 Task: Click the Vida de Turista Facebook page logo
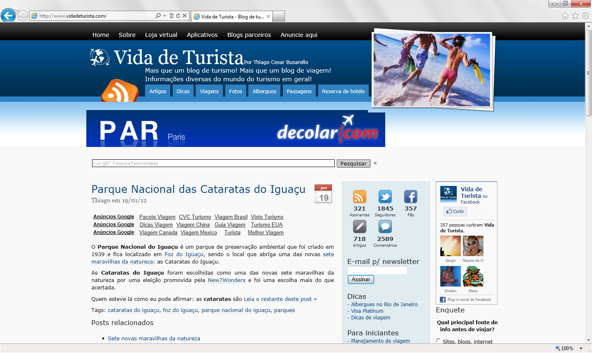(449, 194)
